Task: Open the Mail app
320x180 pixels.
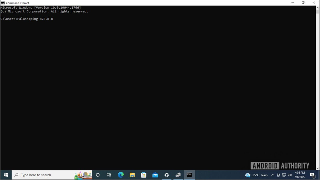Action: click(x=155, y=175)
